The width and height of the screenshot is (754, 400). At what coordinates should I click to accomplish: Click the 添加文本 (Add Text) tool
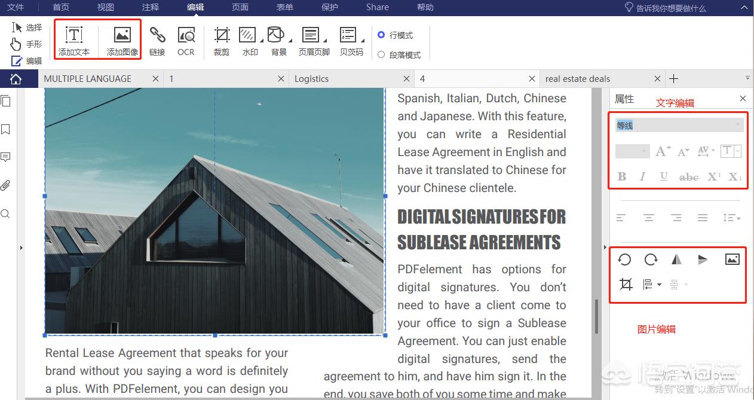[74, 40]
